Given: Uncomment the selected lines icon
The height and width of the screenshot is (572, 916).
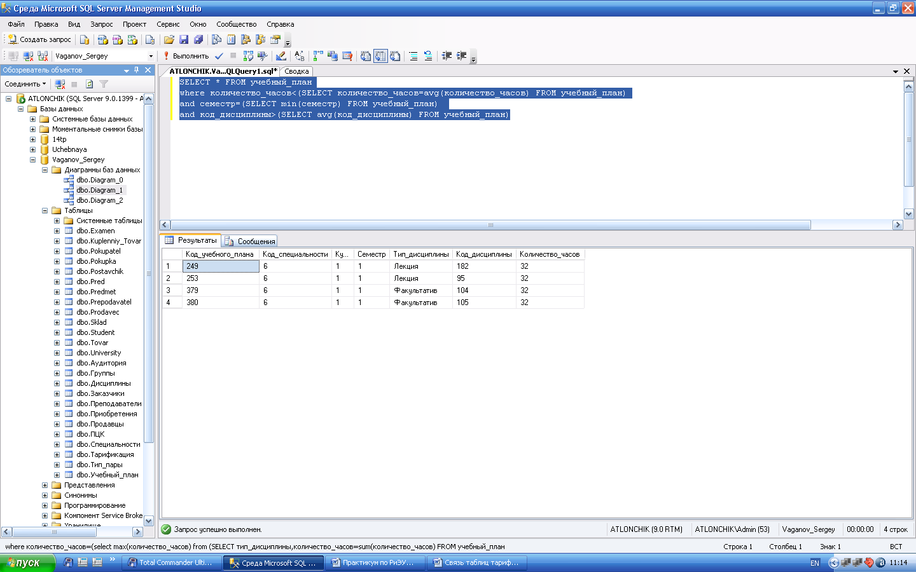Looking at the screenshot, I should [428, 56].
